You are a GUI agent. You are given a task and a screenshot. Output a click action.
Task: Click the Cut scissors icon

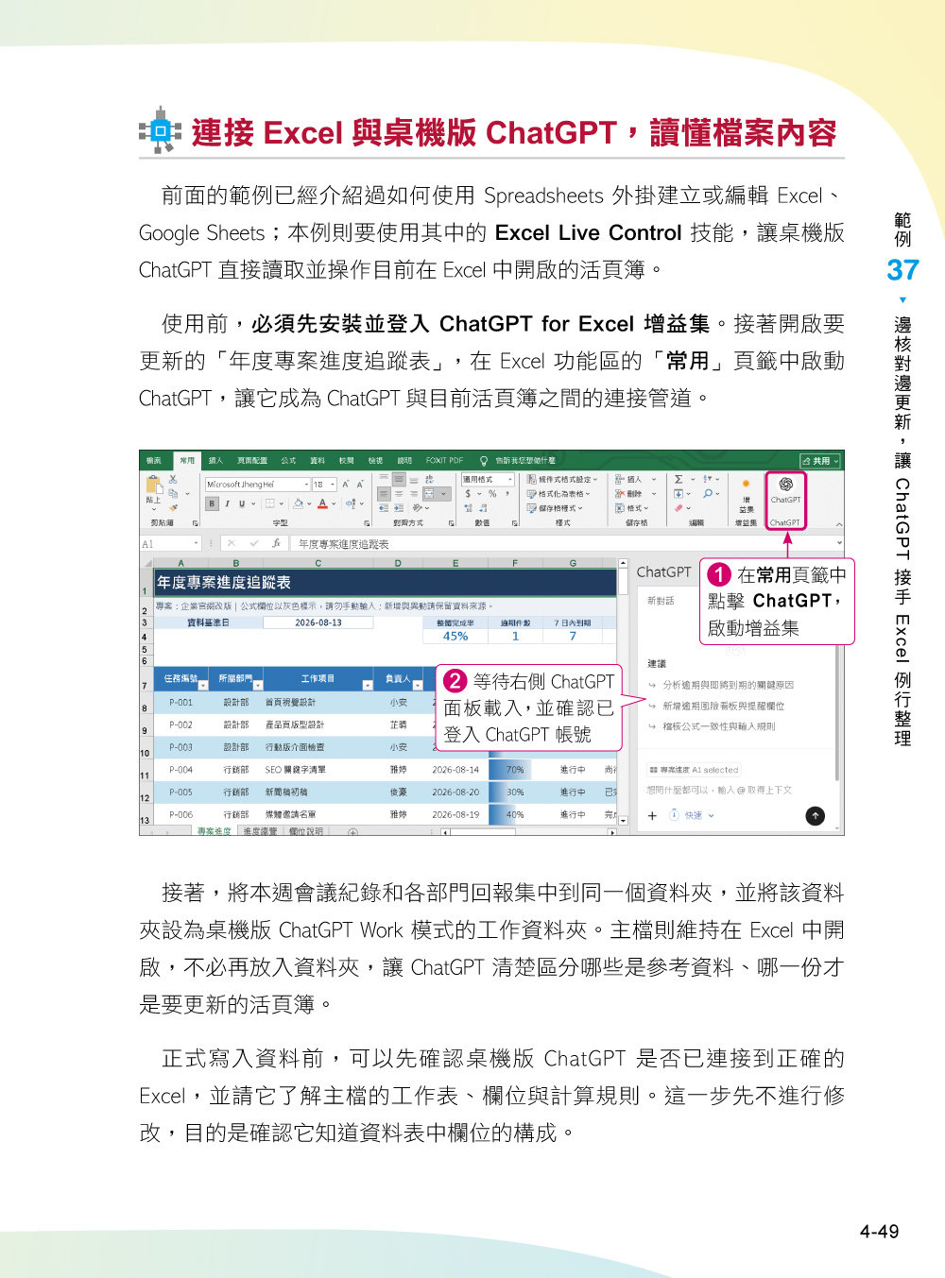tap(173, 479)
